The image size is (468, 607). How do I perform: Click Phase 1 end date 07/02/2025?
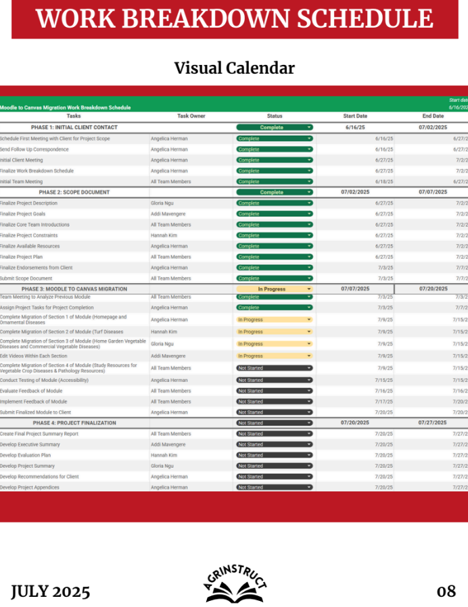coord(433,127)
